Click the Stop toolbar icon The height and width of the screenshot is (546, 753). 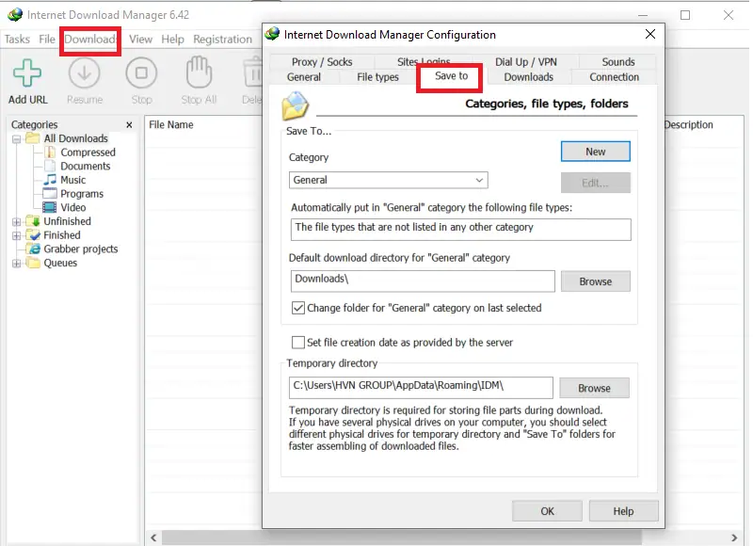(141, 73)
